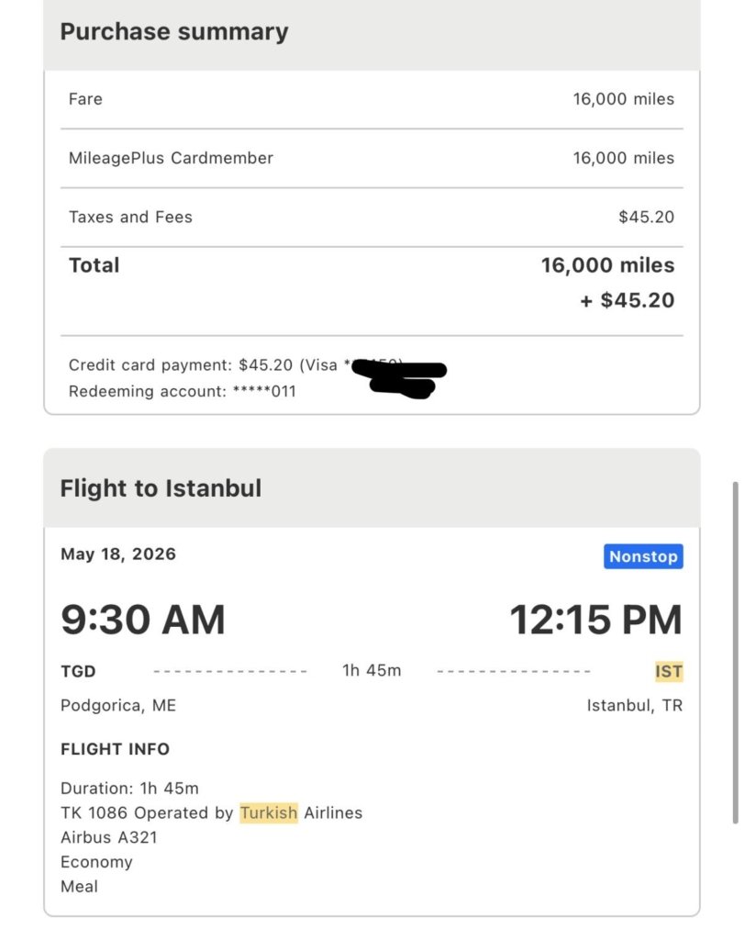The image size is (744, 940).
Task: Click the 9:30 AM departure time
Action: coord(143,620)
